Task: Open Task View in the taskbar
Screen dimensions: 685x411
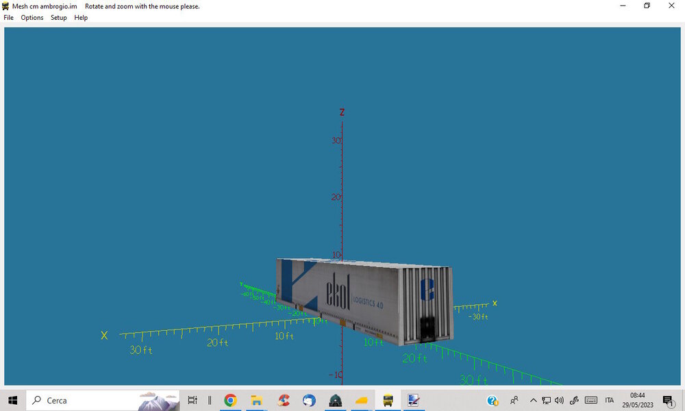Action: [192, 400]
